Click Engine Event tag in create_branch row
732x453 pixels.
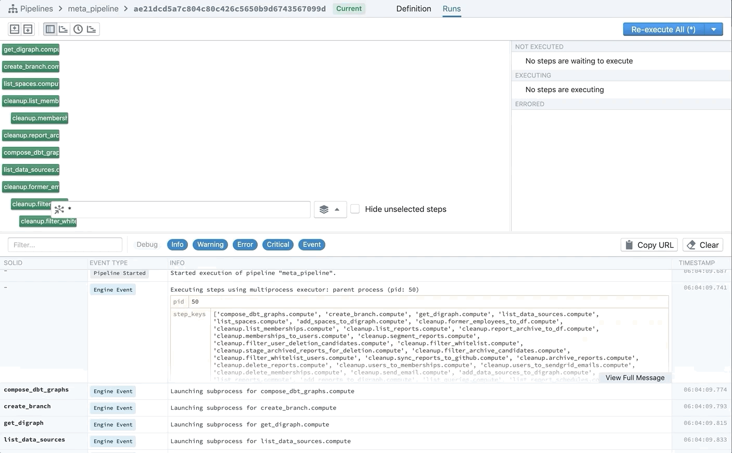coord(113,408)
